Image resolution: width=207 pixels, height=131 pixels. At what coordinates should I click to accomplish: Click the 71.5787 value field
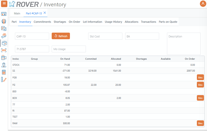click(x=32, y=49)
